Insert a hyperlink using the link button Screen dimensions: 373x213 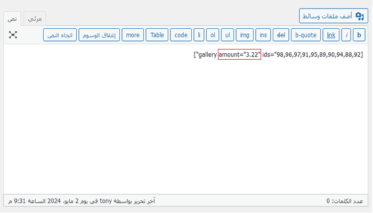point(331,35)
